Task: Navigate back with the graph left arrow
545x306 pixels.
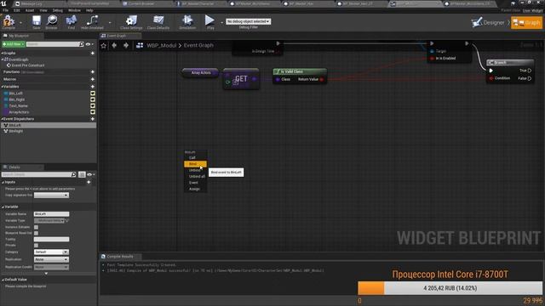Action: point(114,45)
